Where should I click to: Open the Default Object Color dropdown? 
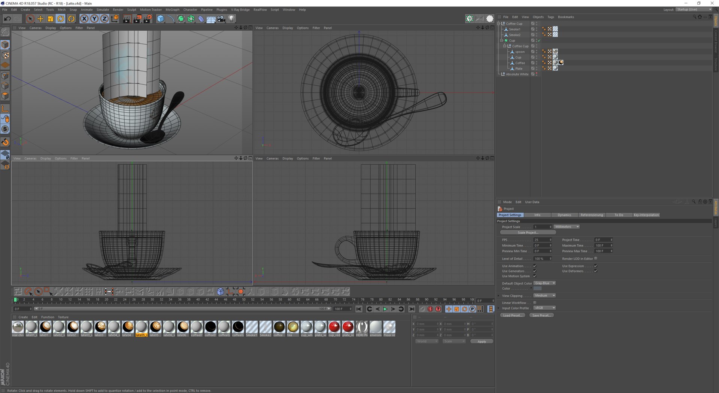click(x=544, y=283)
